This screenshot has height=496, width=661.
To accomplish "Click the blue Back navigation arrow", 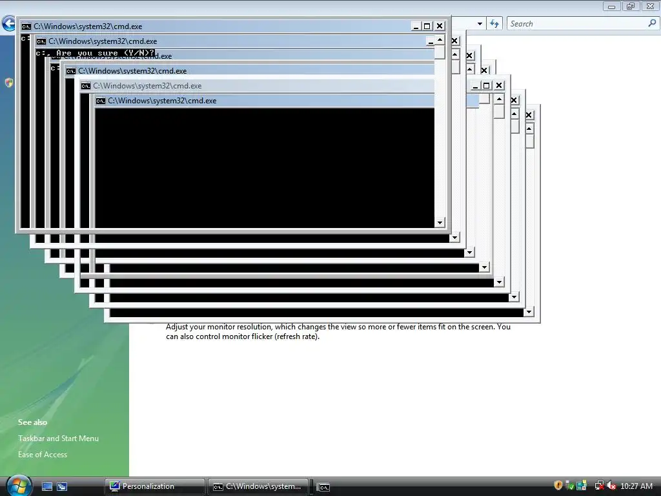I will tap(8, 24).
